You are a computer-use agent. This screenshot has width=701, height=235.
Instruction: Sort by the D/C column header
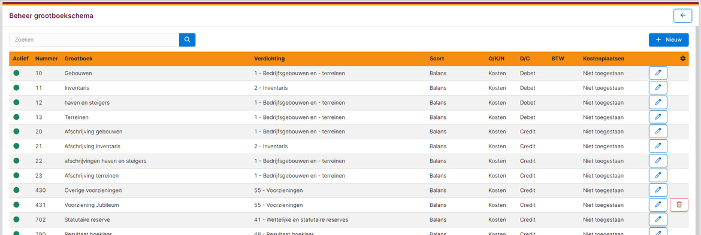(525, 59)
